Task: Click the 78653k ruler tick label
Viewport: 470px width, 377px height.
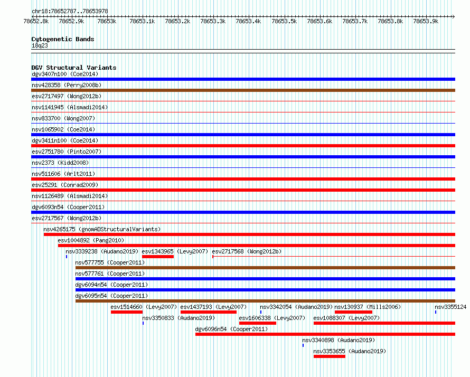Action: 107,21
